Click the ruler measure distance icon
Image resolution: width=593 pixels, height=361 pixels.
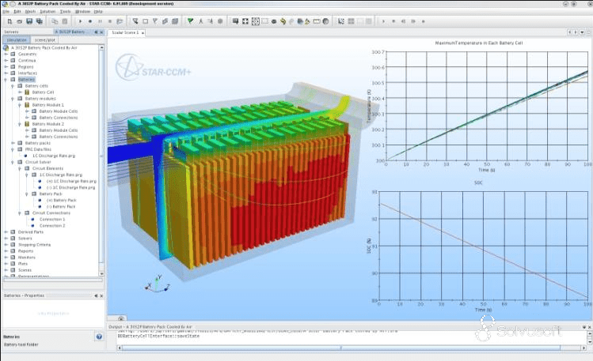click(317, 21)
